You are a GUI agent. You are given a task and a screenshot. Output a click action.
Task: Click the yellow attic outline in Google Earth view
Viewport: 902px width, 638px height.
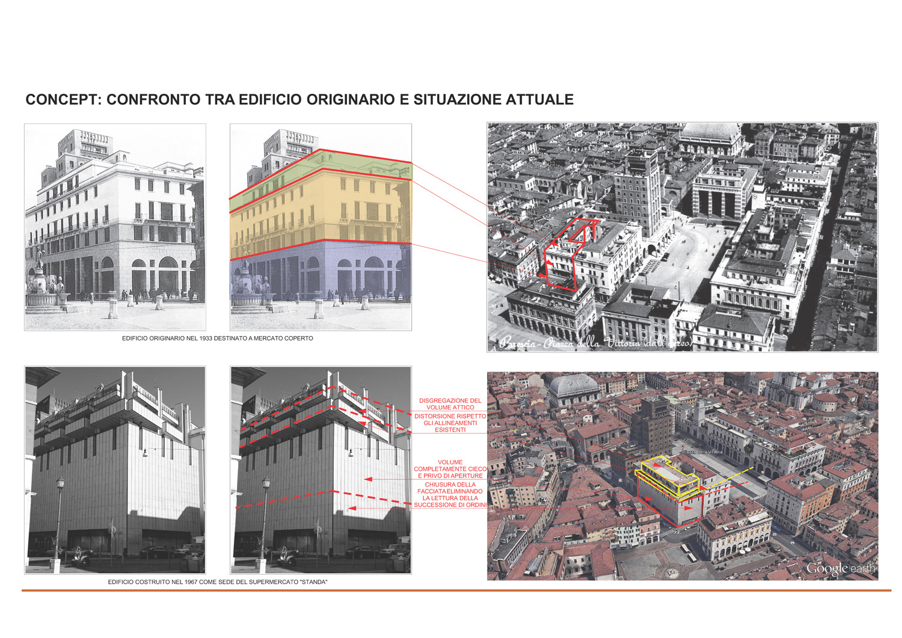click(x=667, y=477)
